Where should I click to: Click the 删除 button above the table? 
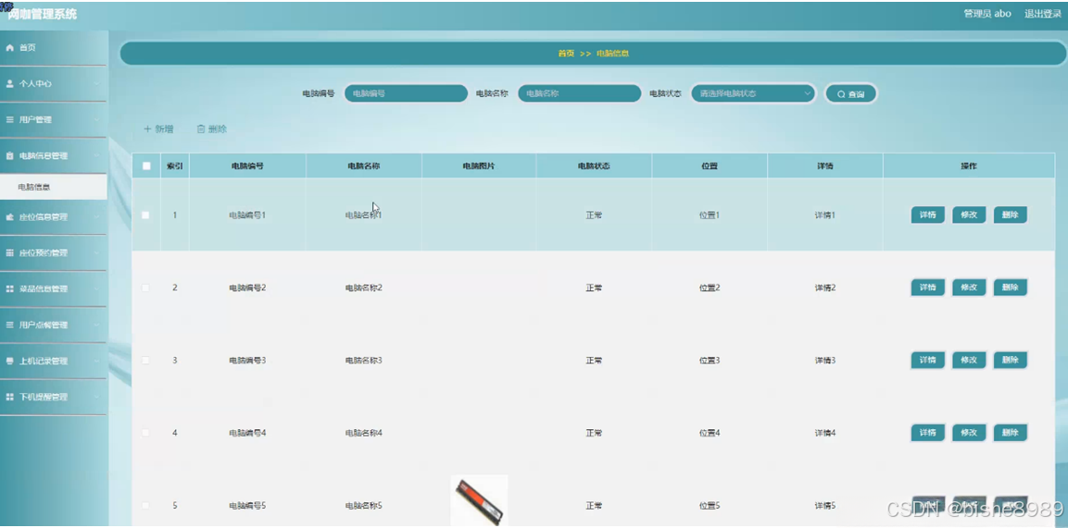(x=212, y=129)
